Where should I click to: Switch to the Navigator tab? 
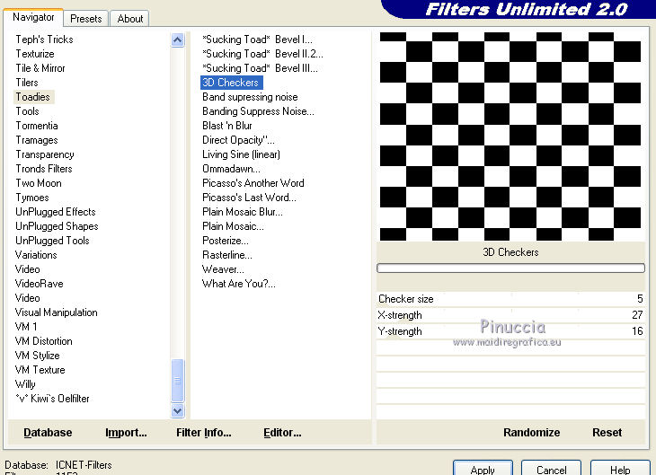33,17
